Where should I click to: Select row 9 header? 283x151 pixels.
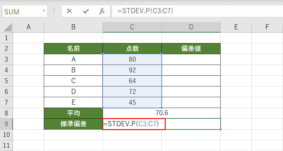(x=7, y=124)
